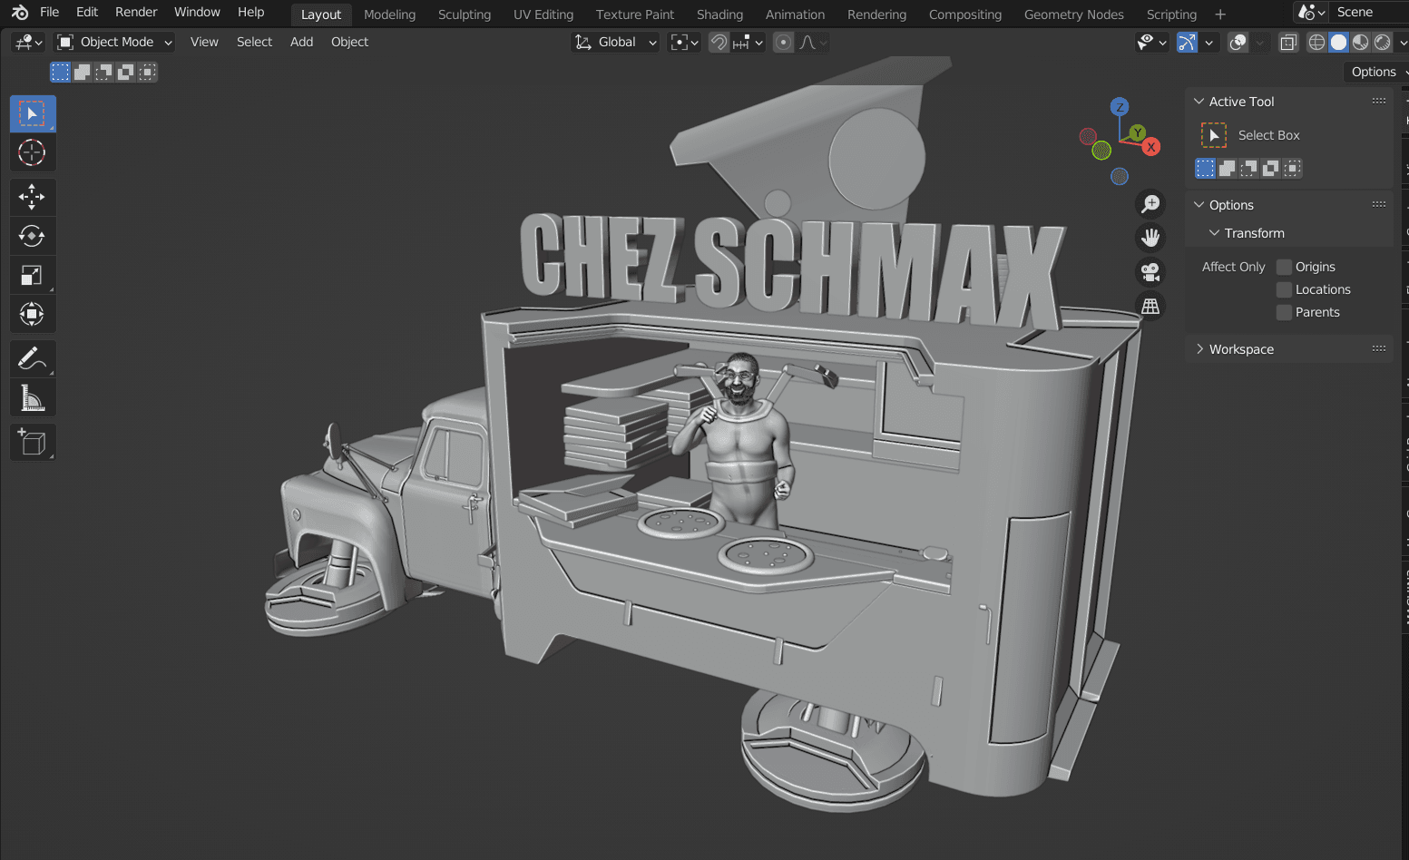Viewport: 1409px width, 860px height.
Task: Choose Subtract selection mode in viewport header
Action: [x=103, y=72]
